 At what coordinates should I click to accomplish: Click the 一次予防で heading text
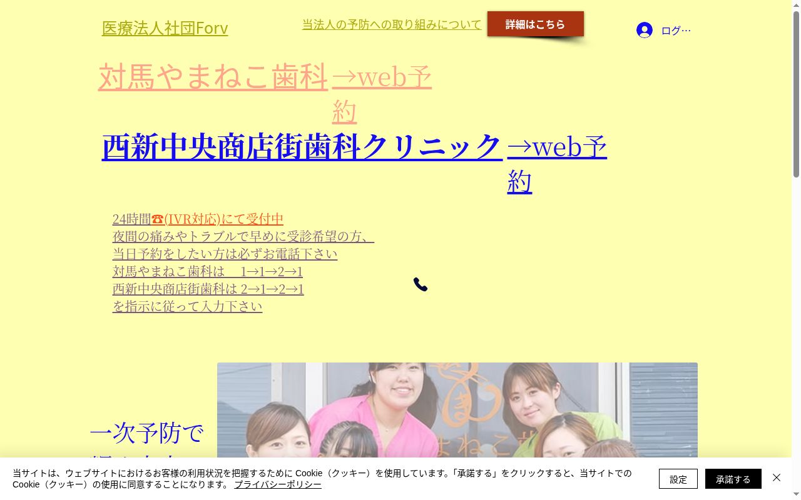[x=147, y=432]
